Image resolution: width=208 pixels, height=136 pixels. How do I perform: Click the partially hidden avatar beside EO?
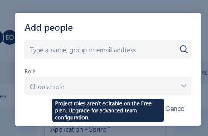[x=1, y=37]
